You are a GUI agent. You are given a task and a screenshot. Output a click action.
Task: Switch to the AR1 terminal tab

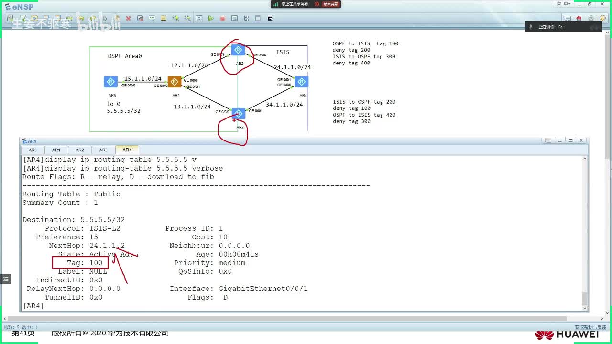pyautogui.click(x=56, y=150)
